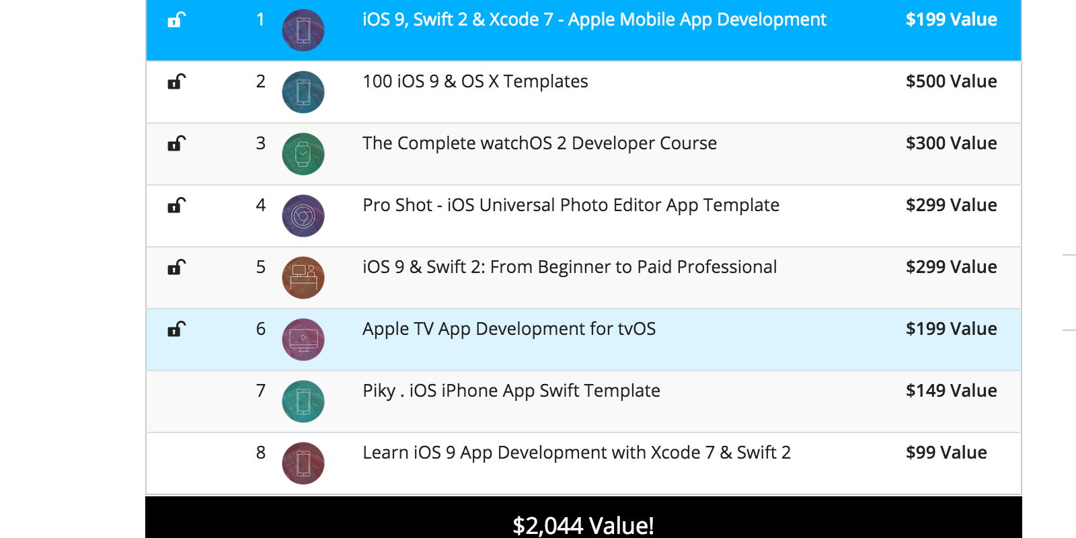Open 100 iOS 9 & OS X Templates
This screenshot has width=1076, height=538.
tap(475, 81)
